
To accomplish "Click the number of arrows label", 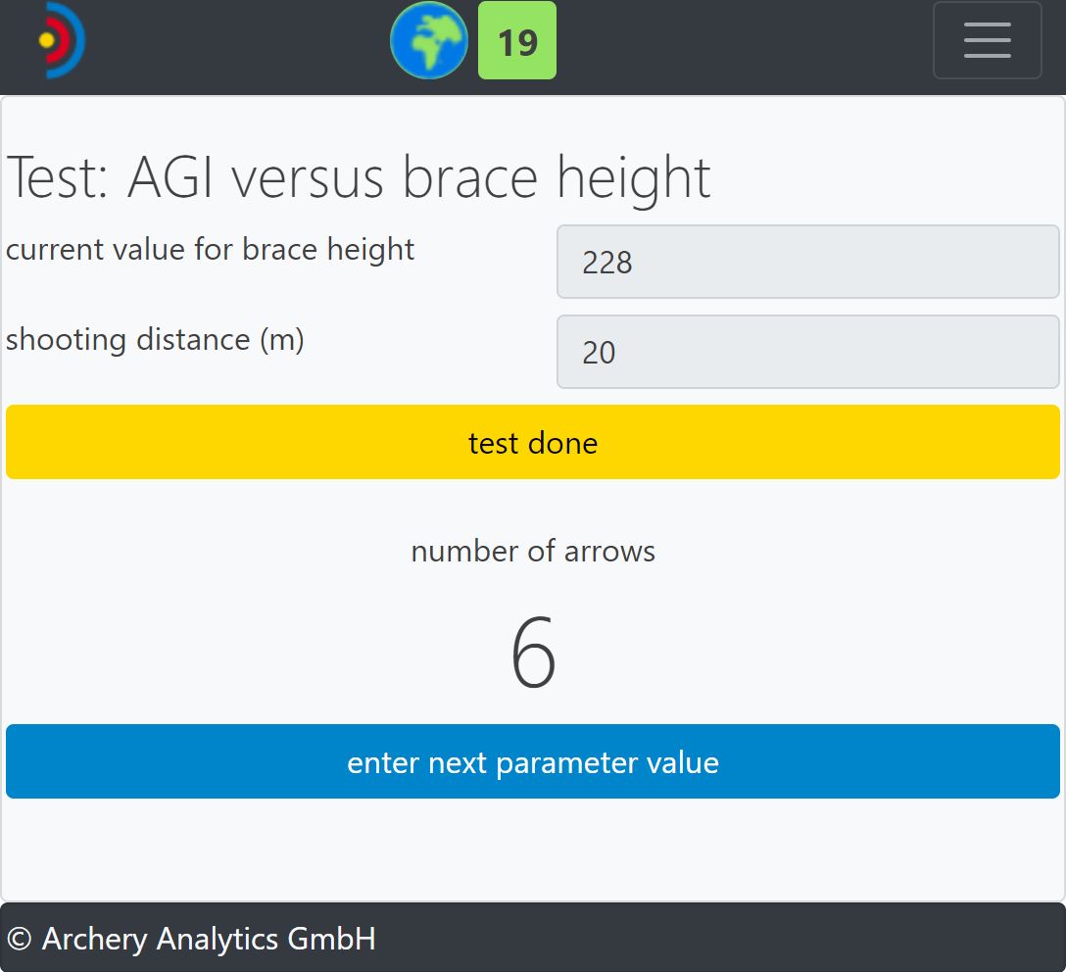I will (533, 551).
